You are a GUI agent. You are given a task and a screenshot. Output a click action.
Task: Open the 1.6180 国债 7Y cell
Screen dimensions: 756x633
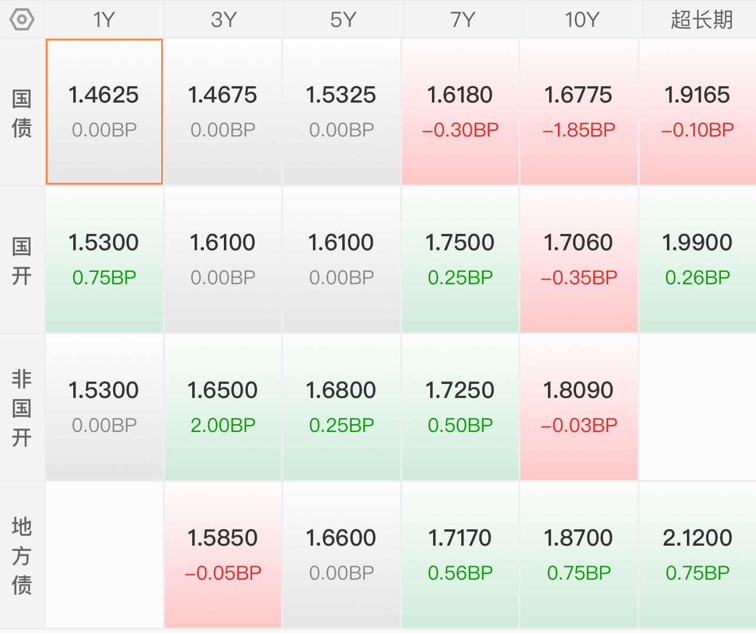click(460, 112)
